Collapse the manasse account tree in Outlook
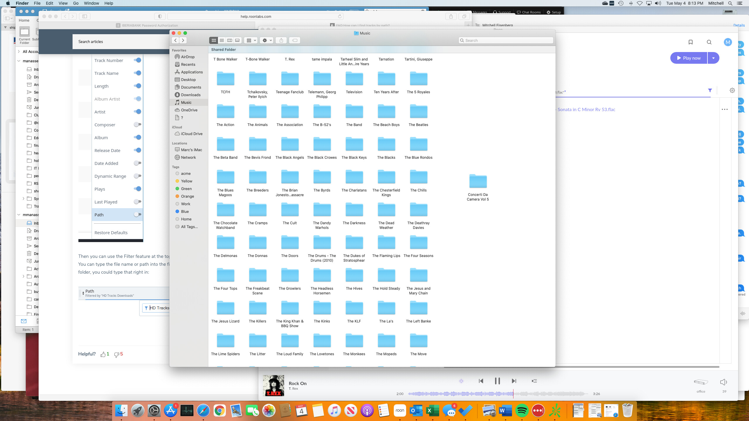Image resolution: width=749 pixels, height=421 pixels. click(x=19, y=61)
